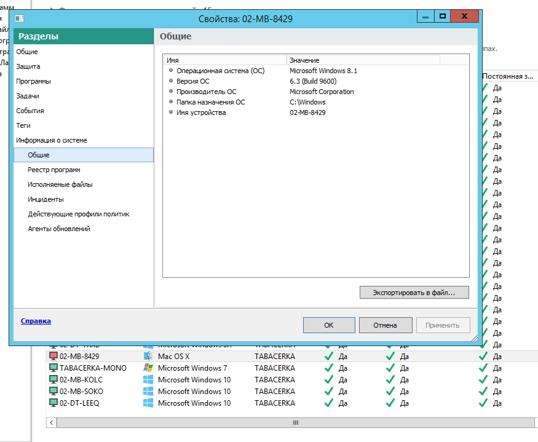Open Агенты обновлений subsection
The height and width of the screenshot is (442, 538).
coord(84,229)
